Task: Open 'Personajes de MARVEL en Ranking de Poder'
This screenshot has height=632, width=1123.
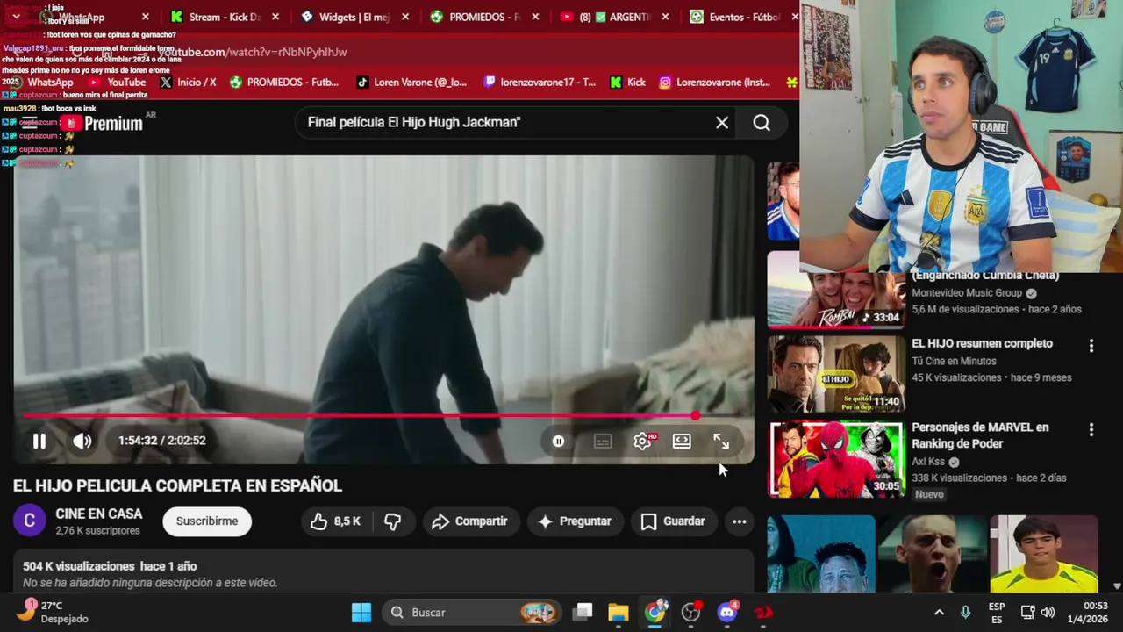Action: pyautogui.click(x=980, y=435)
